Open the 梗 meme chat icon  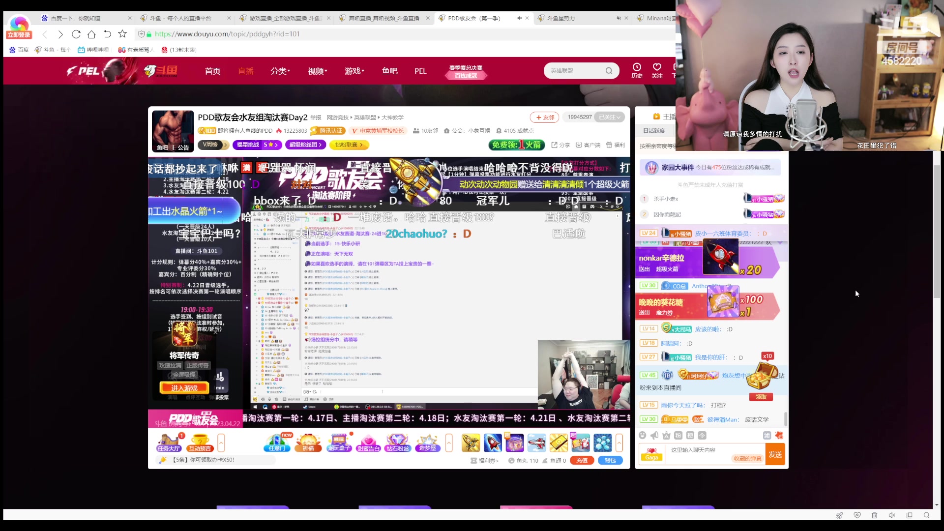tap(690, 435)
